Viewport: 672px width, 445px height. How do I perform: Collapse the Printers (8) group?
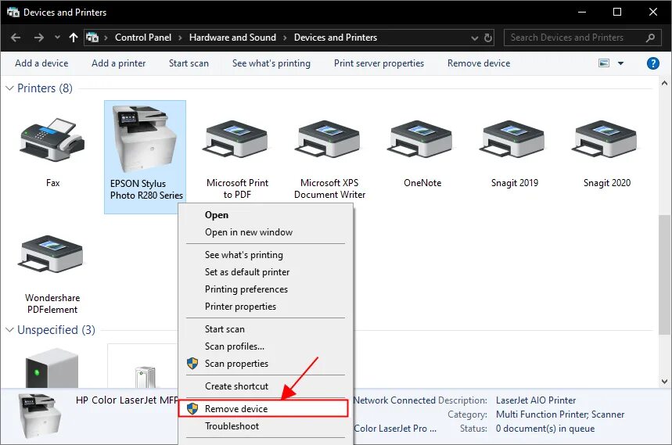[x=9, y=88]
